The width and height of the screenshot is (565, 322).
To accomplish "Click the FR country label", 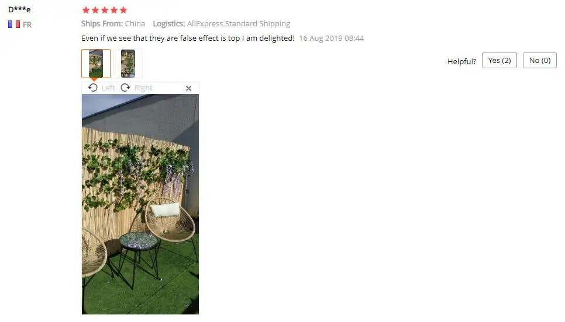I will (27, 25).
